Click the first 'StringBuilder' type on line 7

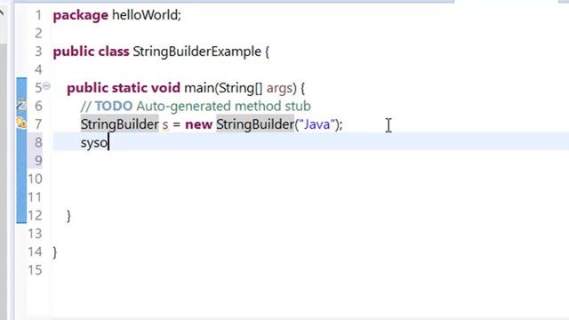pos(120,124)
